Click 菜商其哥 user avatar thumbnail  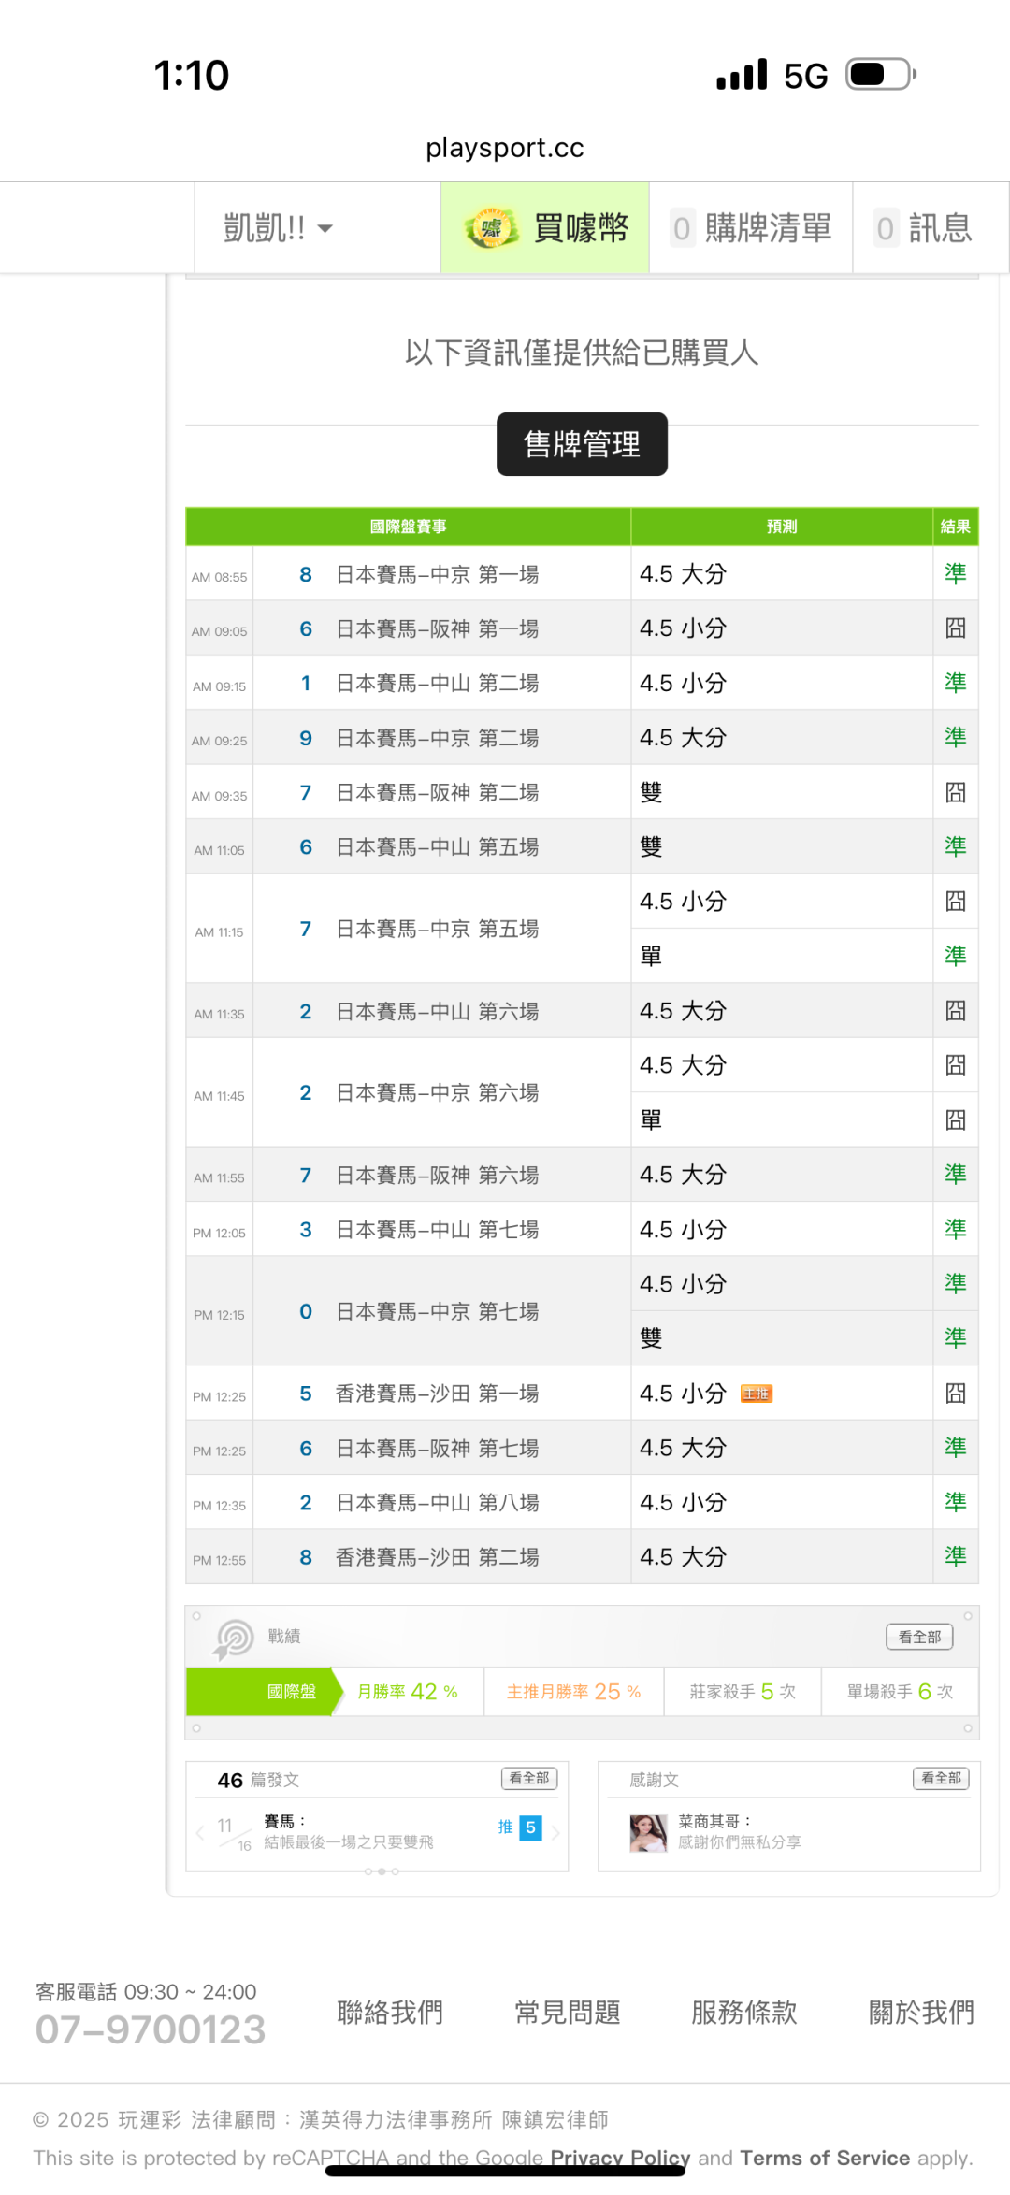pos(648,1833)
